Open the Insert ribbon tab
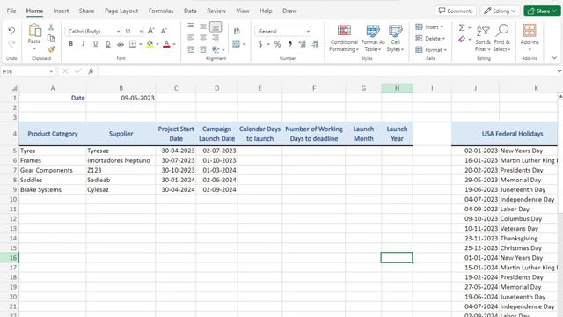The height and width of the screenshot is (317, 563). (61, 11)
